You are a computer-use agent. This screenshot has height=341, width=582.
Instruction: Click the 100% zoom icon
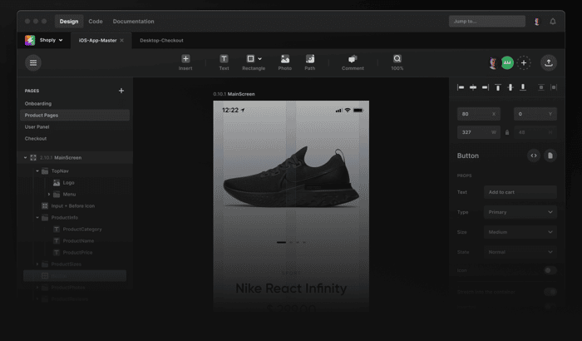397,62
